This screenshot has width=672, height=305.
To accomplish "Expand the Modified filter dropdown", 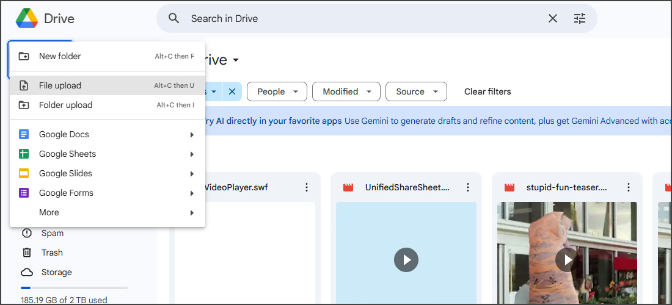I will (346, 91).
